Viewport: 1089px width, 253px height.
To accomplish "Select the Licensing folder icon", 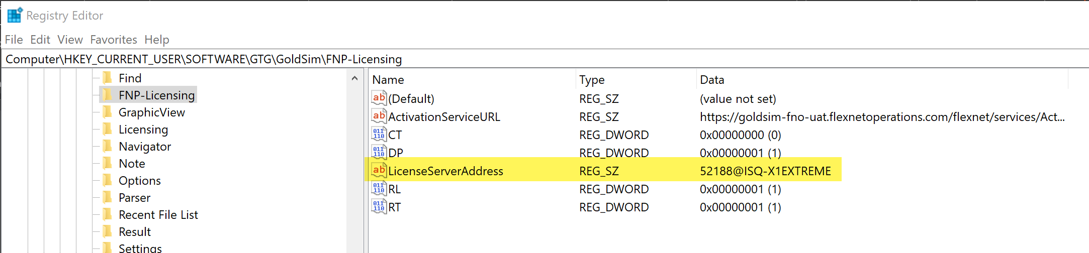I will [x=107, y=129].
